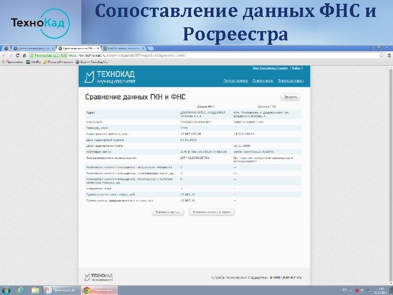Open the Mail.Ru bookmark
This screenshot has height=295, width=393.
tap(34, 62)
